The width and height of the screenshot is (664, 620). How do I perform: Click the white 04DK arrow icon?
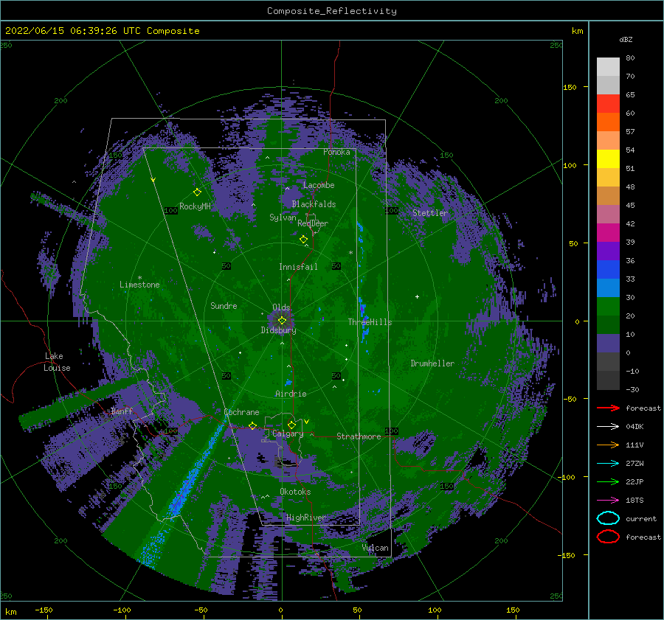coord(608,426)
